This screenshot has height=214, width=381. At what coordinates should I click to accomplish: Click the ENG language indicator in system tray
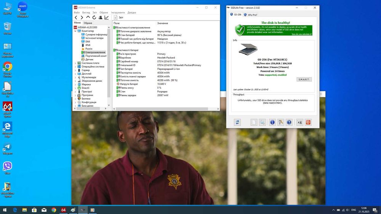point(354,210)
